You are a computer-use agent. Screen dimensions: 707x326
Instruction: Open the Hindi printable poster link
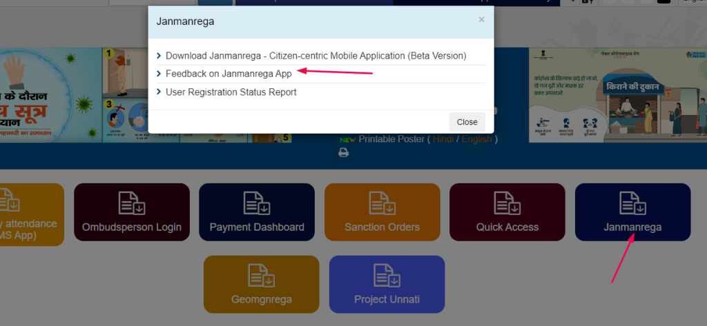click(x=443, y=139)
